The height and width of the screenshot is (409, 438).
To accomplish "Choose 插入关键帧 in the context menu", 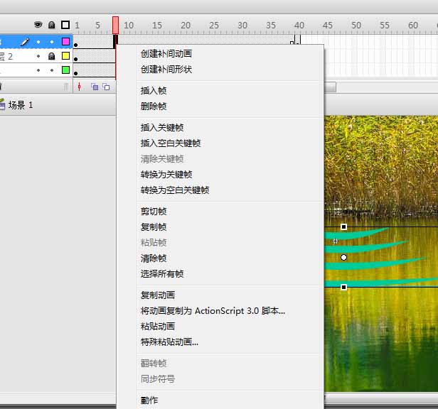I will point(162,128).
